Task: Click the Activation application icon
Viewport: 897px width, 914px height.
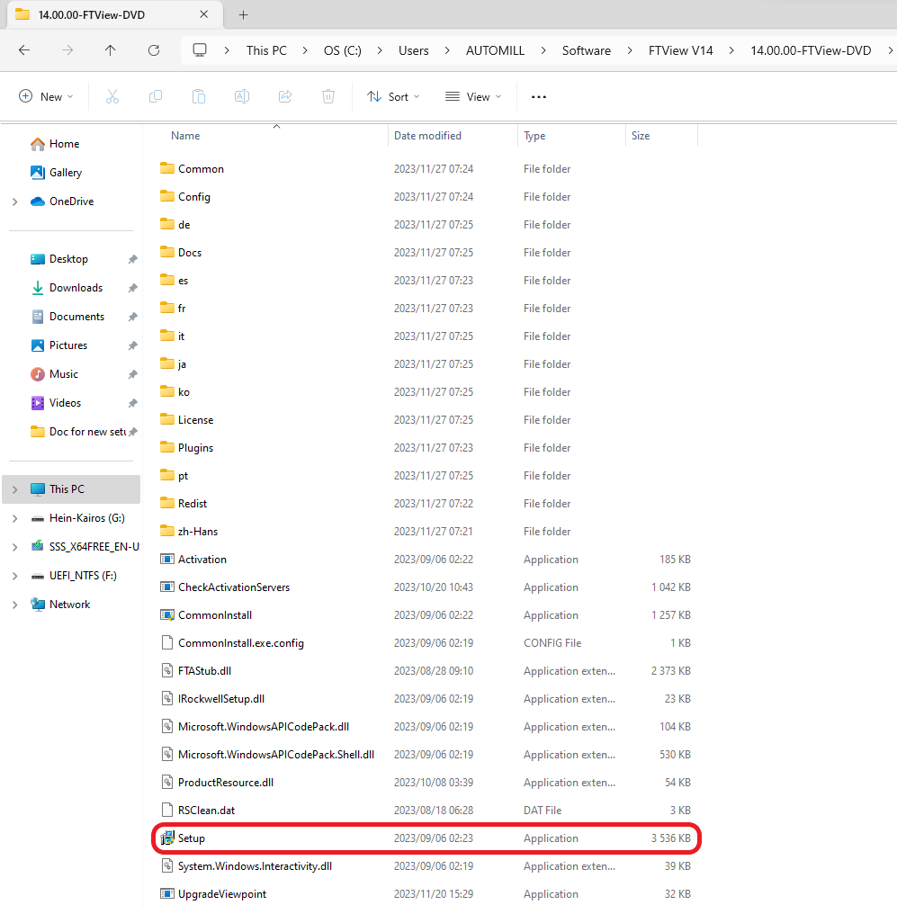Action: [x=167, y=560]
